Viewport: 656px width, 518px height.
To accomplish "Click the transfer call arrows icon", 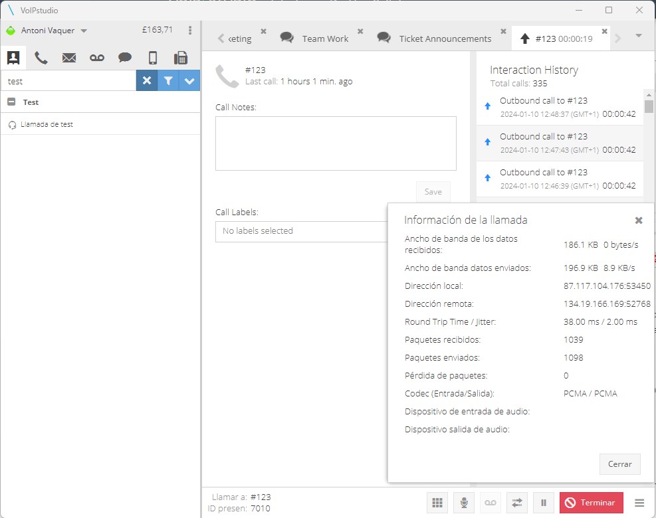I will pyautogui.click(x=517, y=503).
